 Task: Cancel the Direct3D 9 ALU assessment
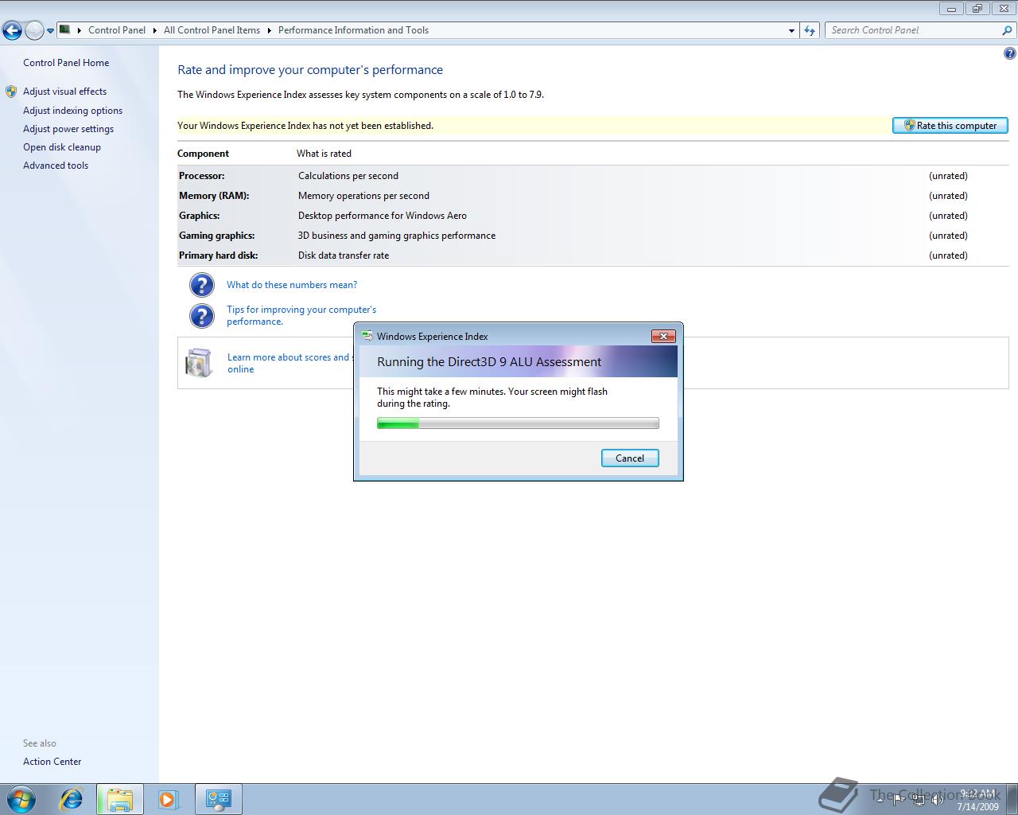[630, 458]
